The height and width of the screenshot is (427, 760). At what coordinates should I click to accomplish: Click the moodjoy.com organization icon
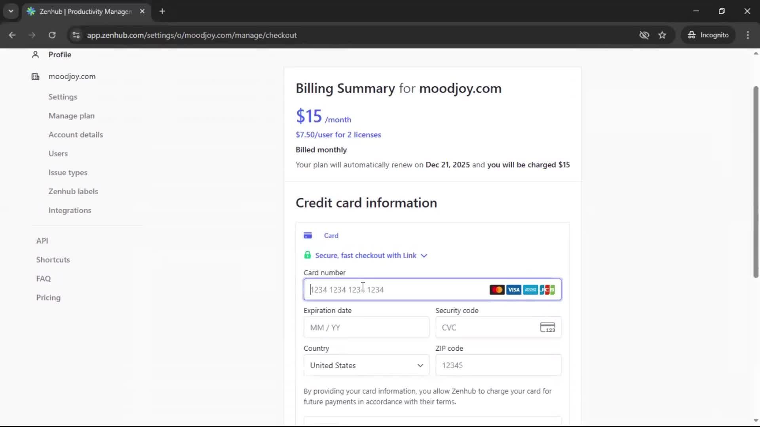tap(35, 76)
